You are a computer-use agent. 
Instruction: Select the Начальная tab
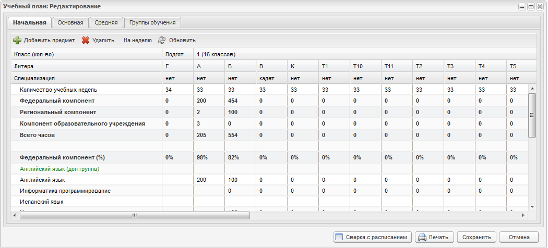pos(30,23)
